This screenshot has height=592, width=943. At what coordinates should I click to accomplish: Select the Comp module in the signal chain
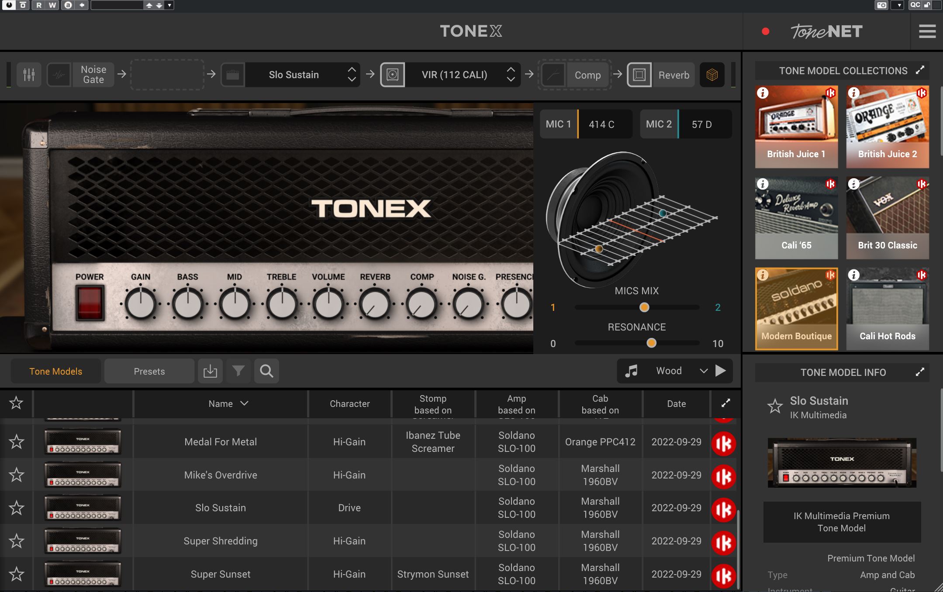tap(588, 75)
